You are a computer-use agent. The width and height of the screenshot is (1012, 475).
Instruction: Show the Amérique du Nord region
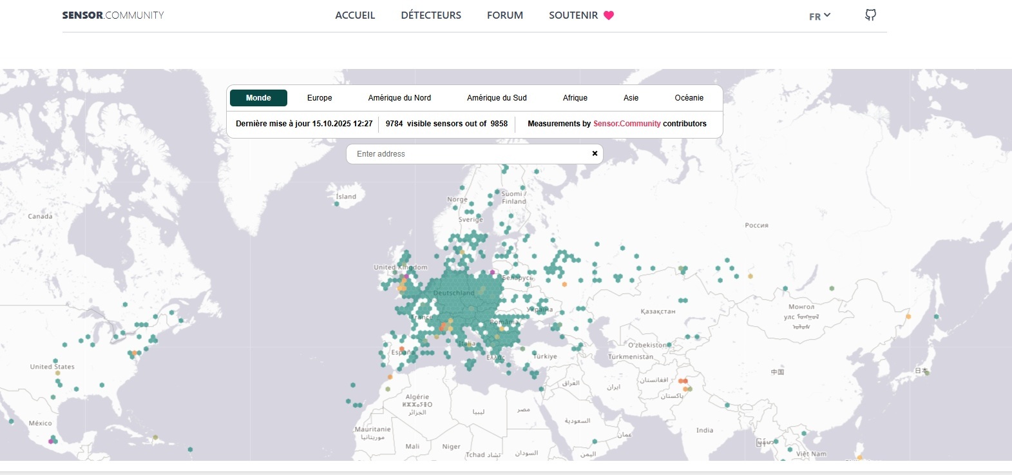point(399,98)
